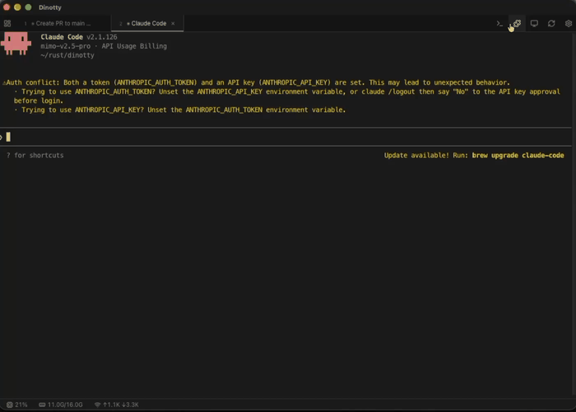Viewport: 576px width, 412px height.
Task: Click the refresh sync arrows icon
Action: 551,24
